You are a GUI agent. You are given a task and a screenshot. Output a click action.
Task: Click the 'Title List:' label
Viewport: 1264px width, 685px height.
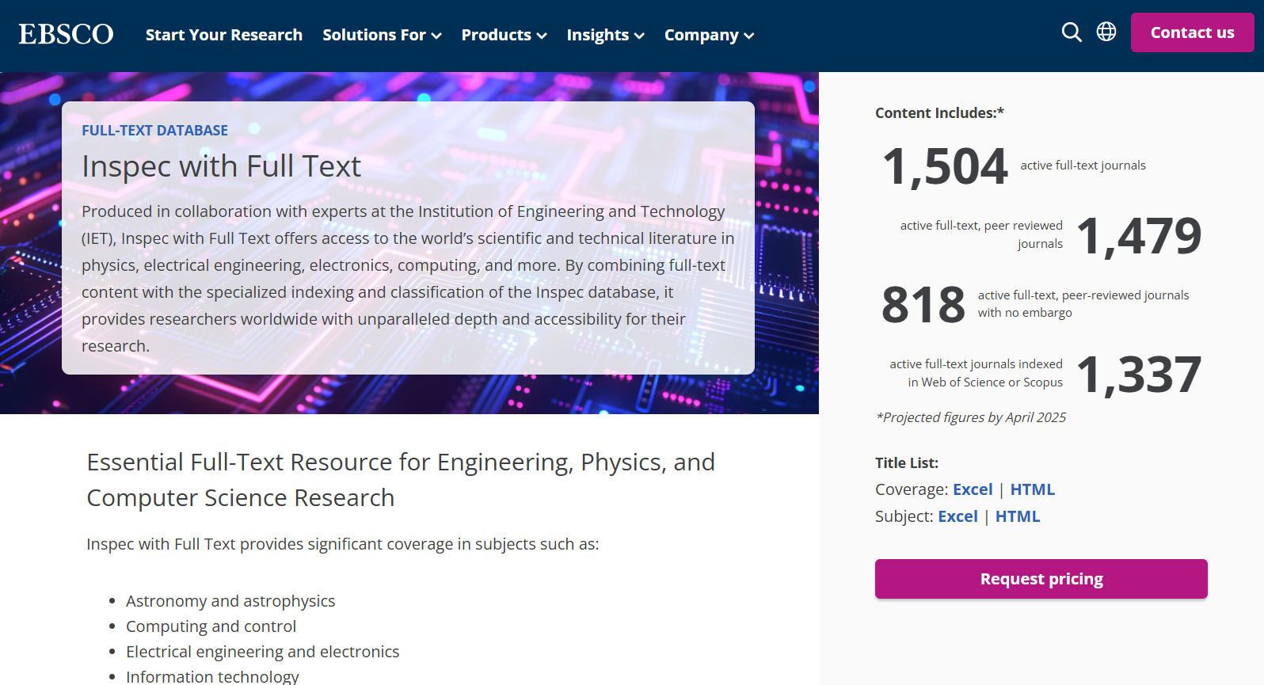tap(907, 463)
